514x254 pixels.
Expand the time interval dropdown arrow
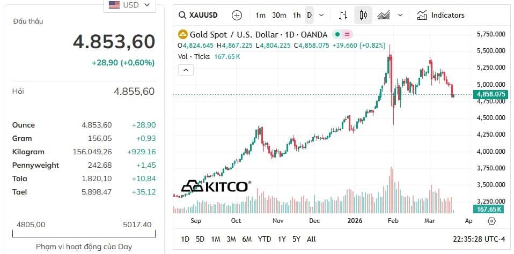(x=321, y=15)
